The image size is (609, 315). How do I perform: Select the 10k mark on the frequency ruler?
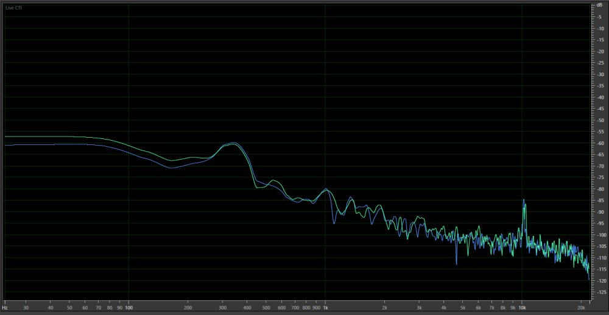(x=522, y=308)
